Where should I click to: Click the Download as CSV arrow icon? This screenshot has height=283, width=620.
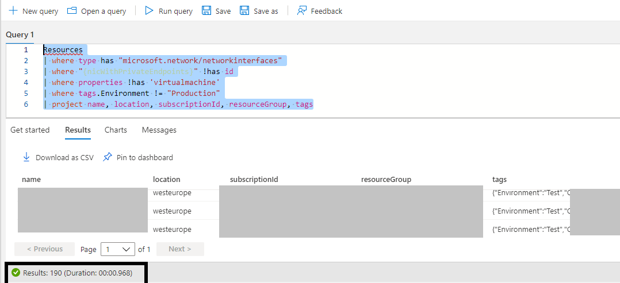pyautogui.click(x=26, y=157)
